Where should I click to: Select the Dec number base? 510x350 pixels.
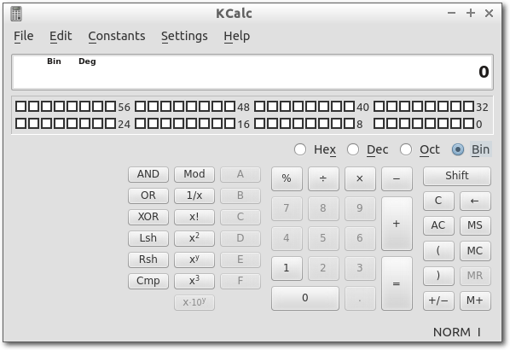tap(353, 149)
